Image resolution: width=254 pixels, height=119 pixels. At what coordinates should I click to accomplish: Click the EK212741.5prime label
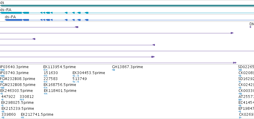[37, 115]
